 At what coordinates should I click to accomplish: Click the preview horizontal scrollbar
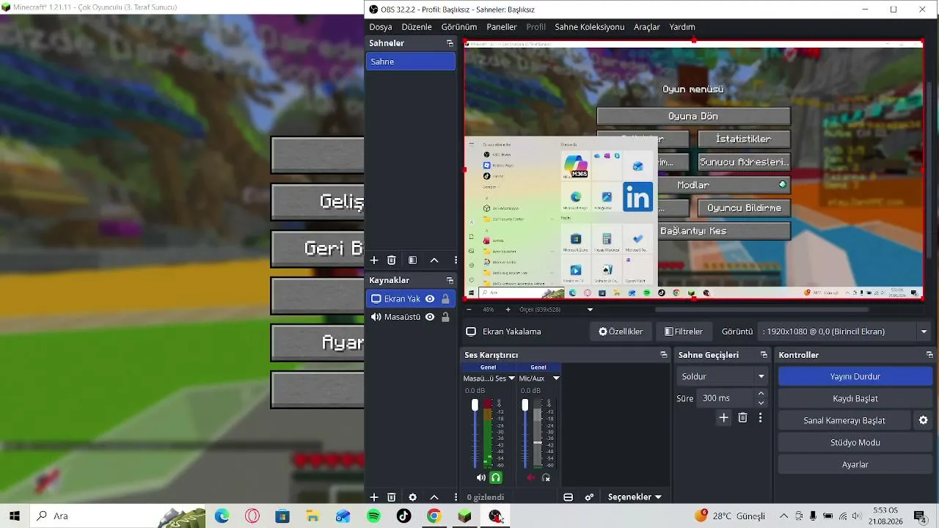point(761,309)
